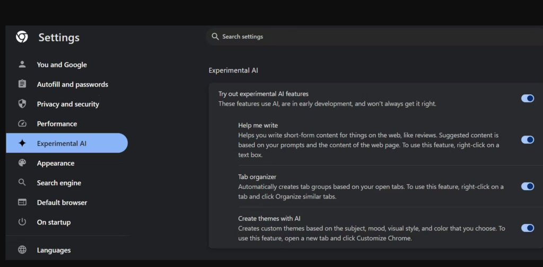Screen dimensions: 543x267
Task: Click the Create themes with AI title
Action: (x=269, y=219)
